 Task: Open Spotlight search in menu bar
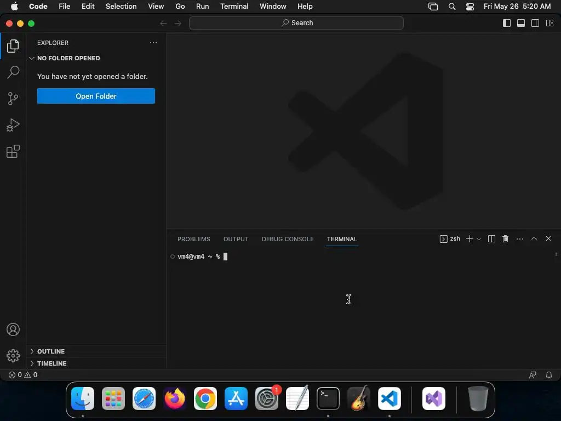click(452, 7)
